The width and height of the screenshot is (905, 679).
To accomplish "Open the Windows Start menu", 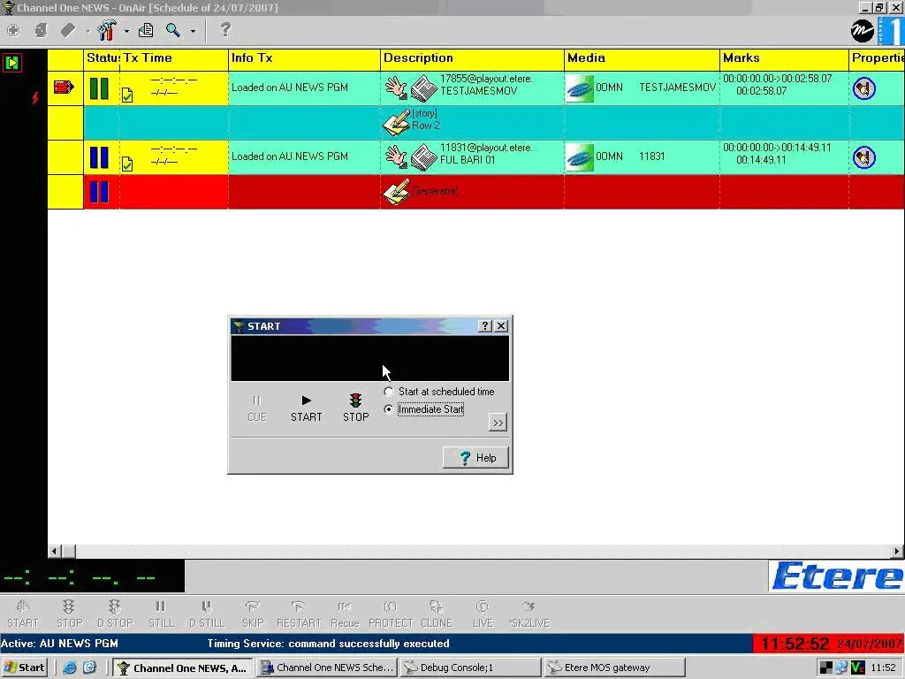I will pos(24,668).
